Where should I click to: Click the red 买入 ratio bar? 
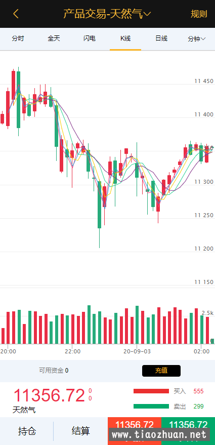[151, 391]
